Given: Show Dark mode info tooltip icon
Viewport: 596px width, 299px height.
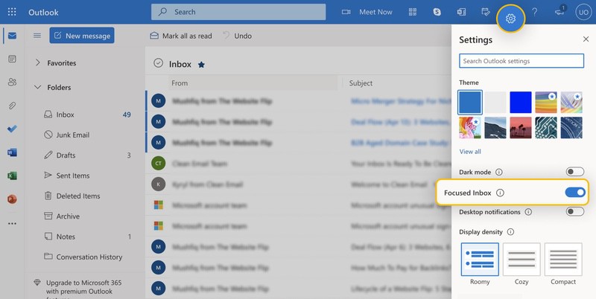Looking at the screenshot, I should click(x=499, y=172).
